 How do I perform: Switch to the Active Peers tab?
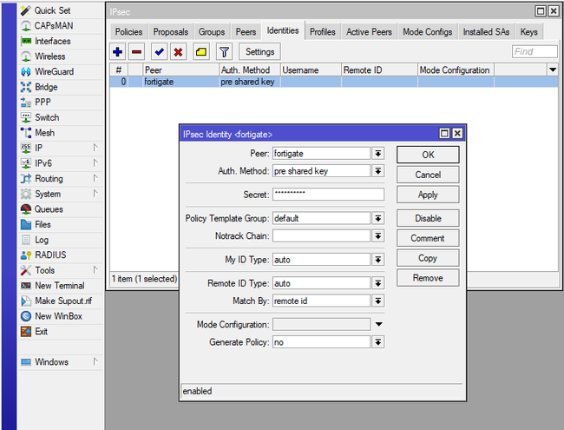(x=369, y=32)
